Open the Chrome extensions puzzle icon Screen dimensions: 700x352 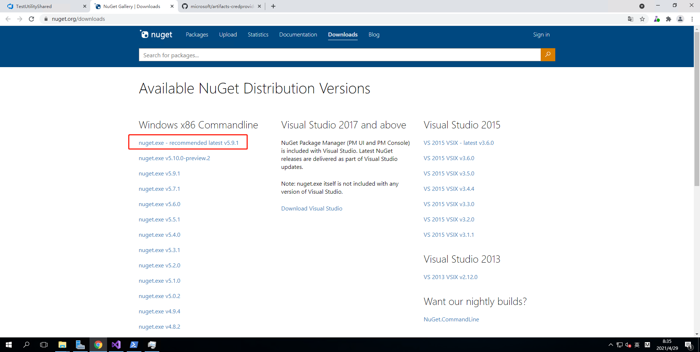coord(669,19)
